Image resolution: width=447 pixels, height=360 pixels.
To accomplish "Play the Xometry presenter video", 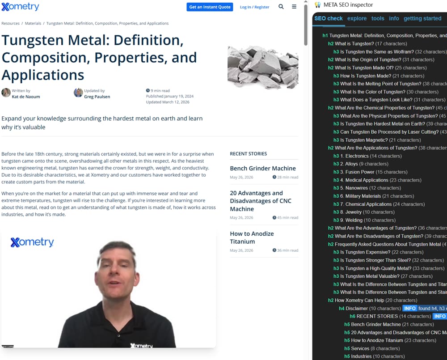I will 109,288.
